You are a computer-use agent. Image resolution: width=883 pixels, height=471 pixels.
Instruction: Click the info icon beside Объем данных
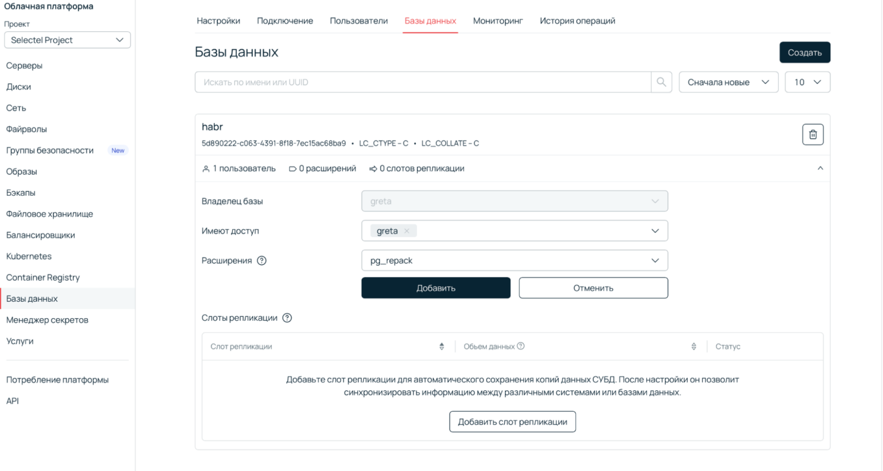click(521, 346)
